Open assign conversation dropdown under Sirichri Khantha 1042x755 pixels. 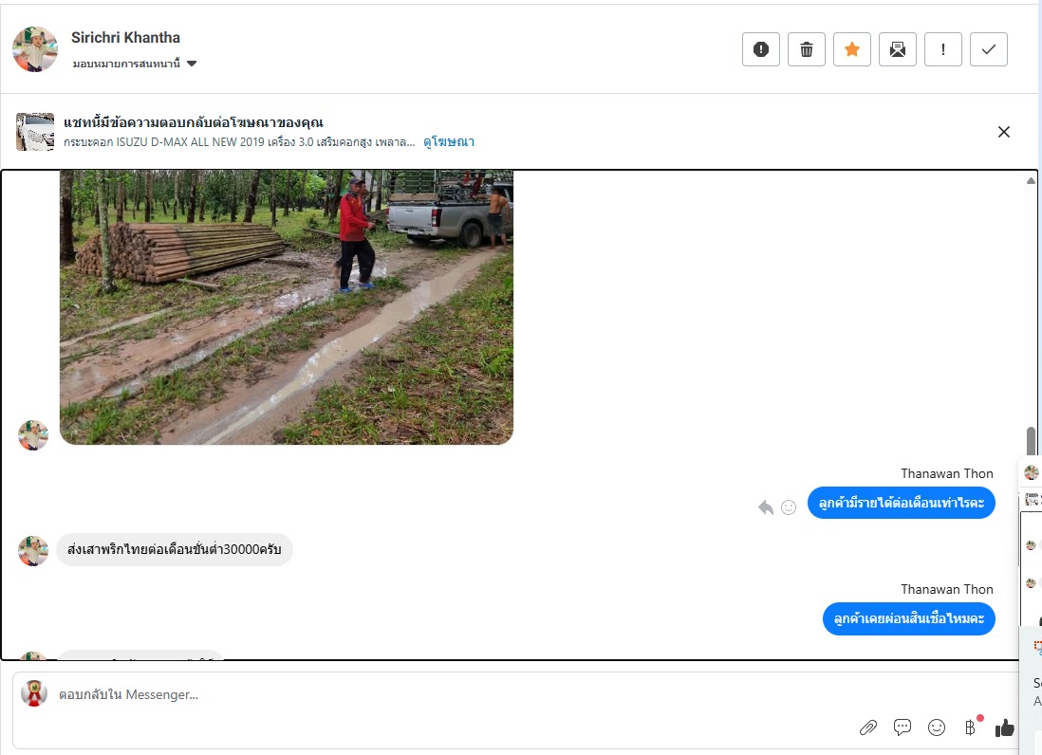[135, 64]
